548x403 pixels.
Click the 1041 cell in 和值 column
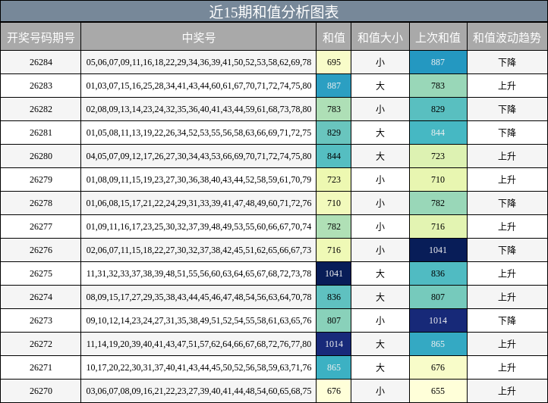click(334, 273)
